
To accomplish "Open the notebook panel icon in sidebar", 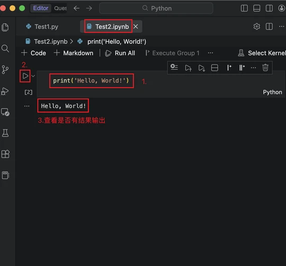I will click(x=5, y=175).
